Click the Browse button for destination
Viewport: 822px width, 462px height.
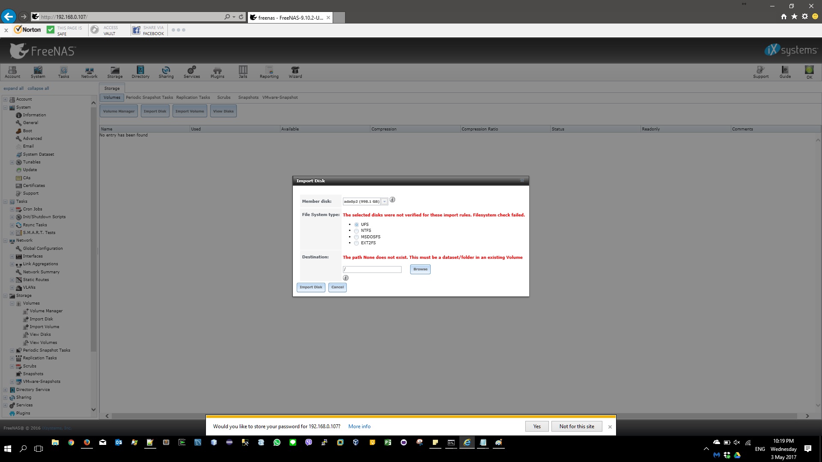[x=420, y=269]
